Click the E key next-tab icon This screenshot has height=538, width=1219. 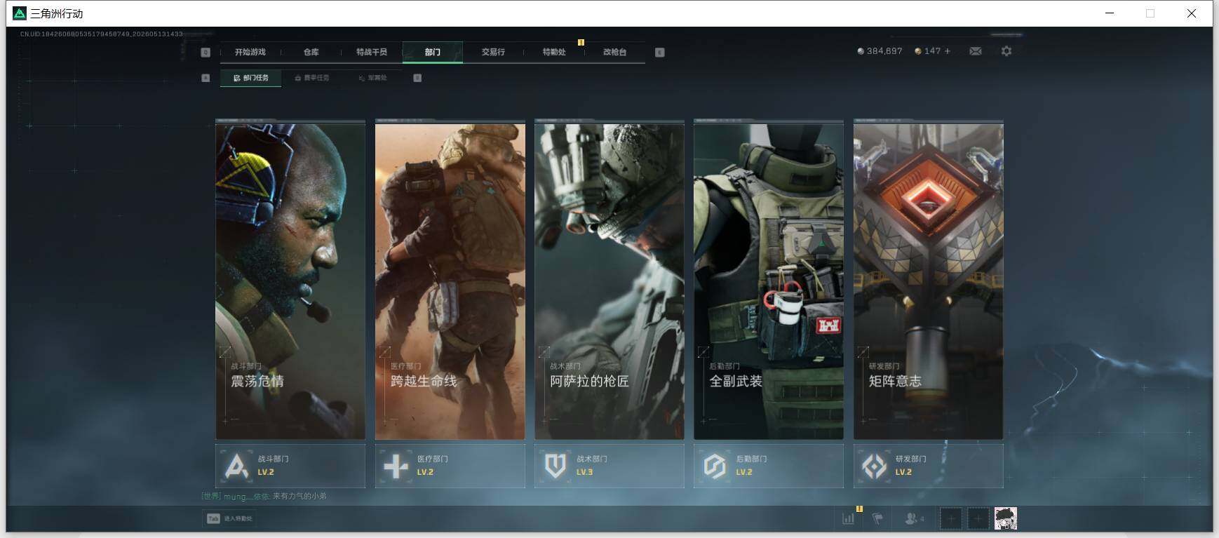click(x=659, y=52)
